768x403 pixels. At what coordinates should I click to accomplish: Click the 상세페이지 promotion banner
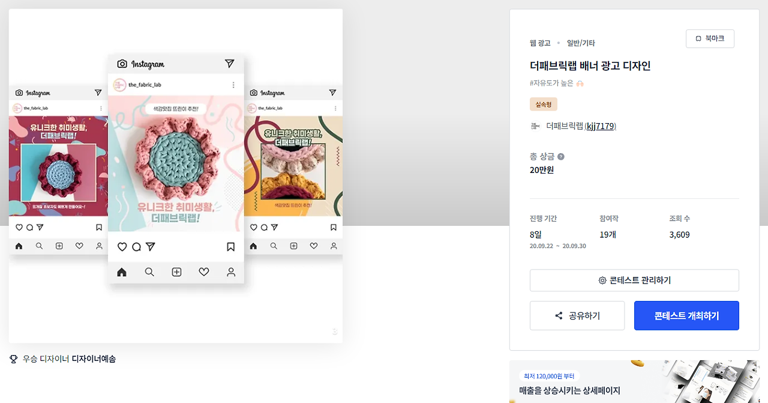pyautogui.click(x=634, y=381)
